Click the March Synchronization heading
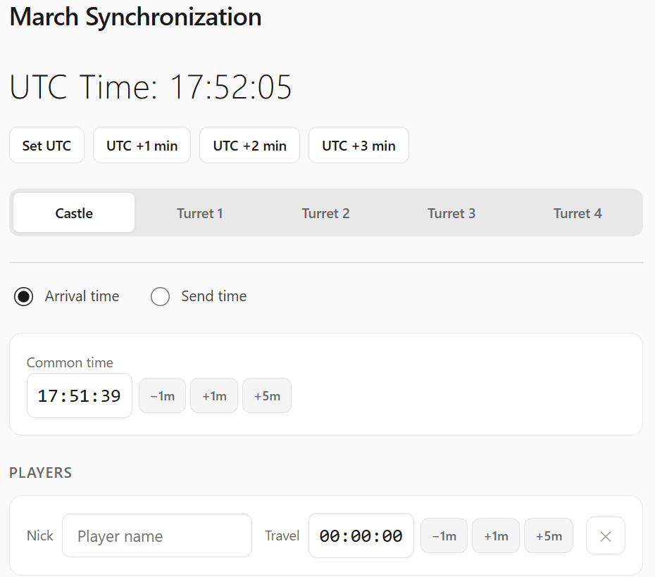 coord(135,18)
